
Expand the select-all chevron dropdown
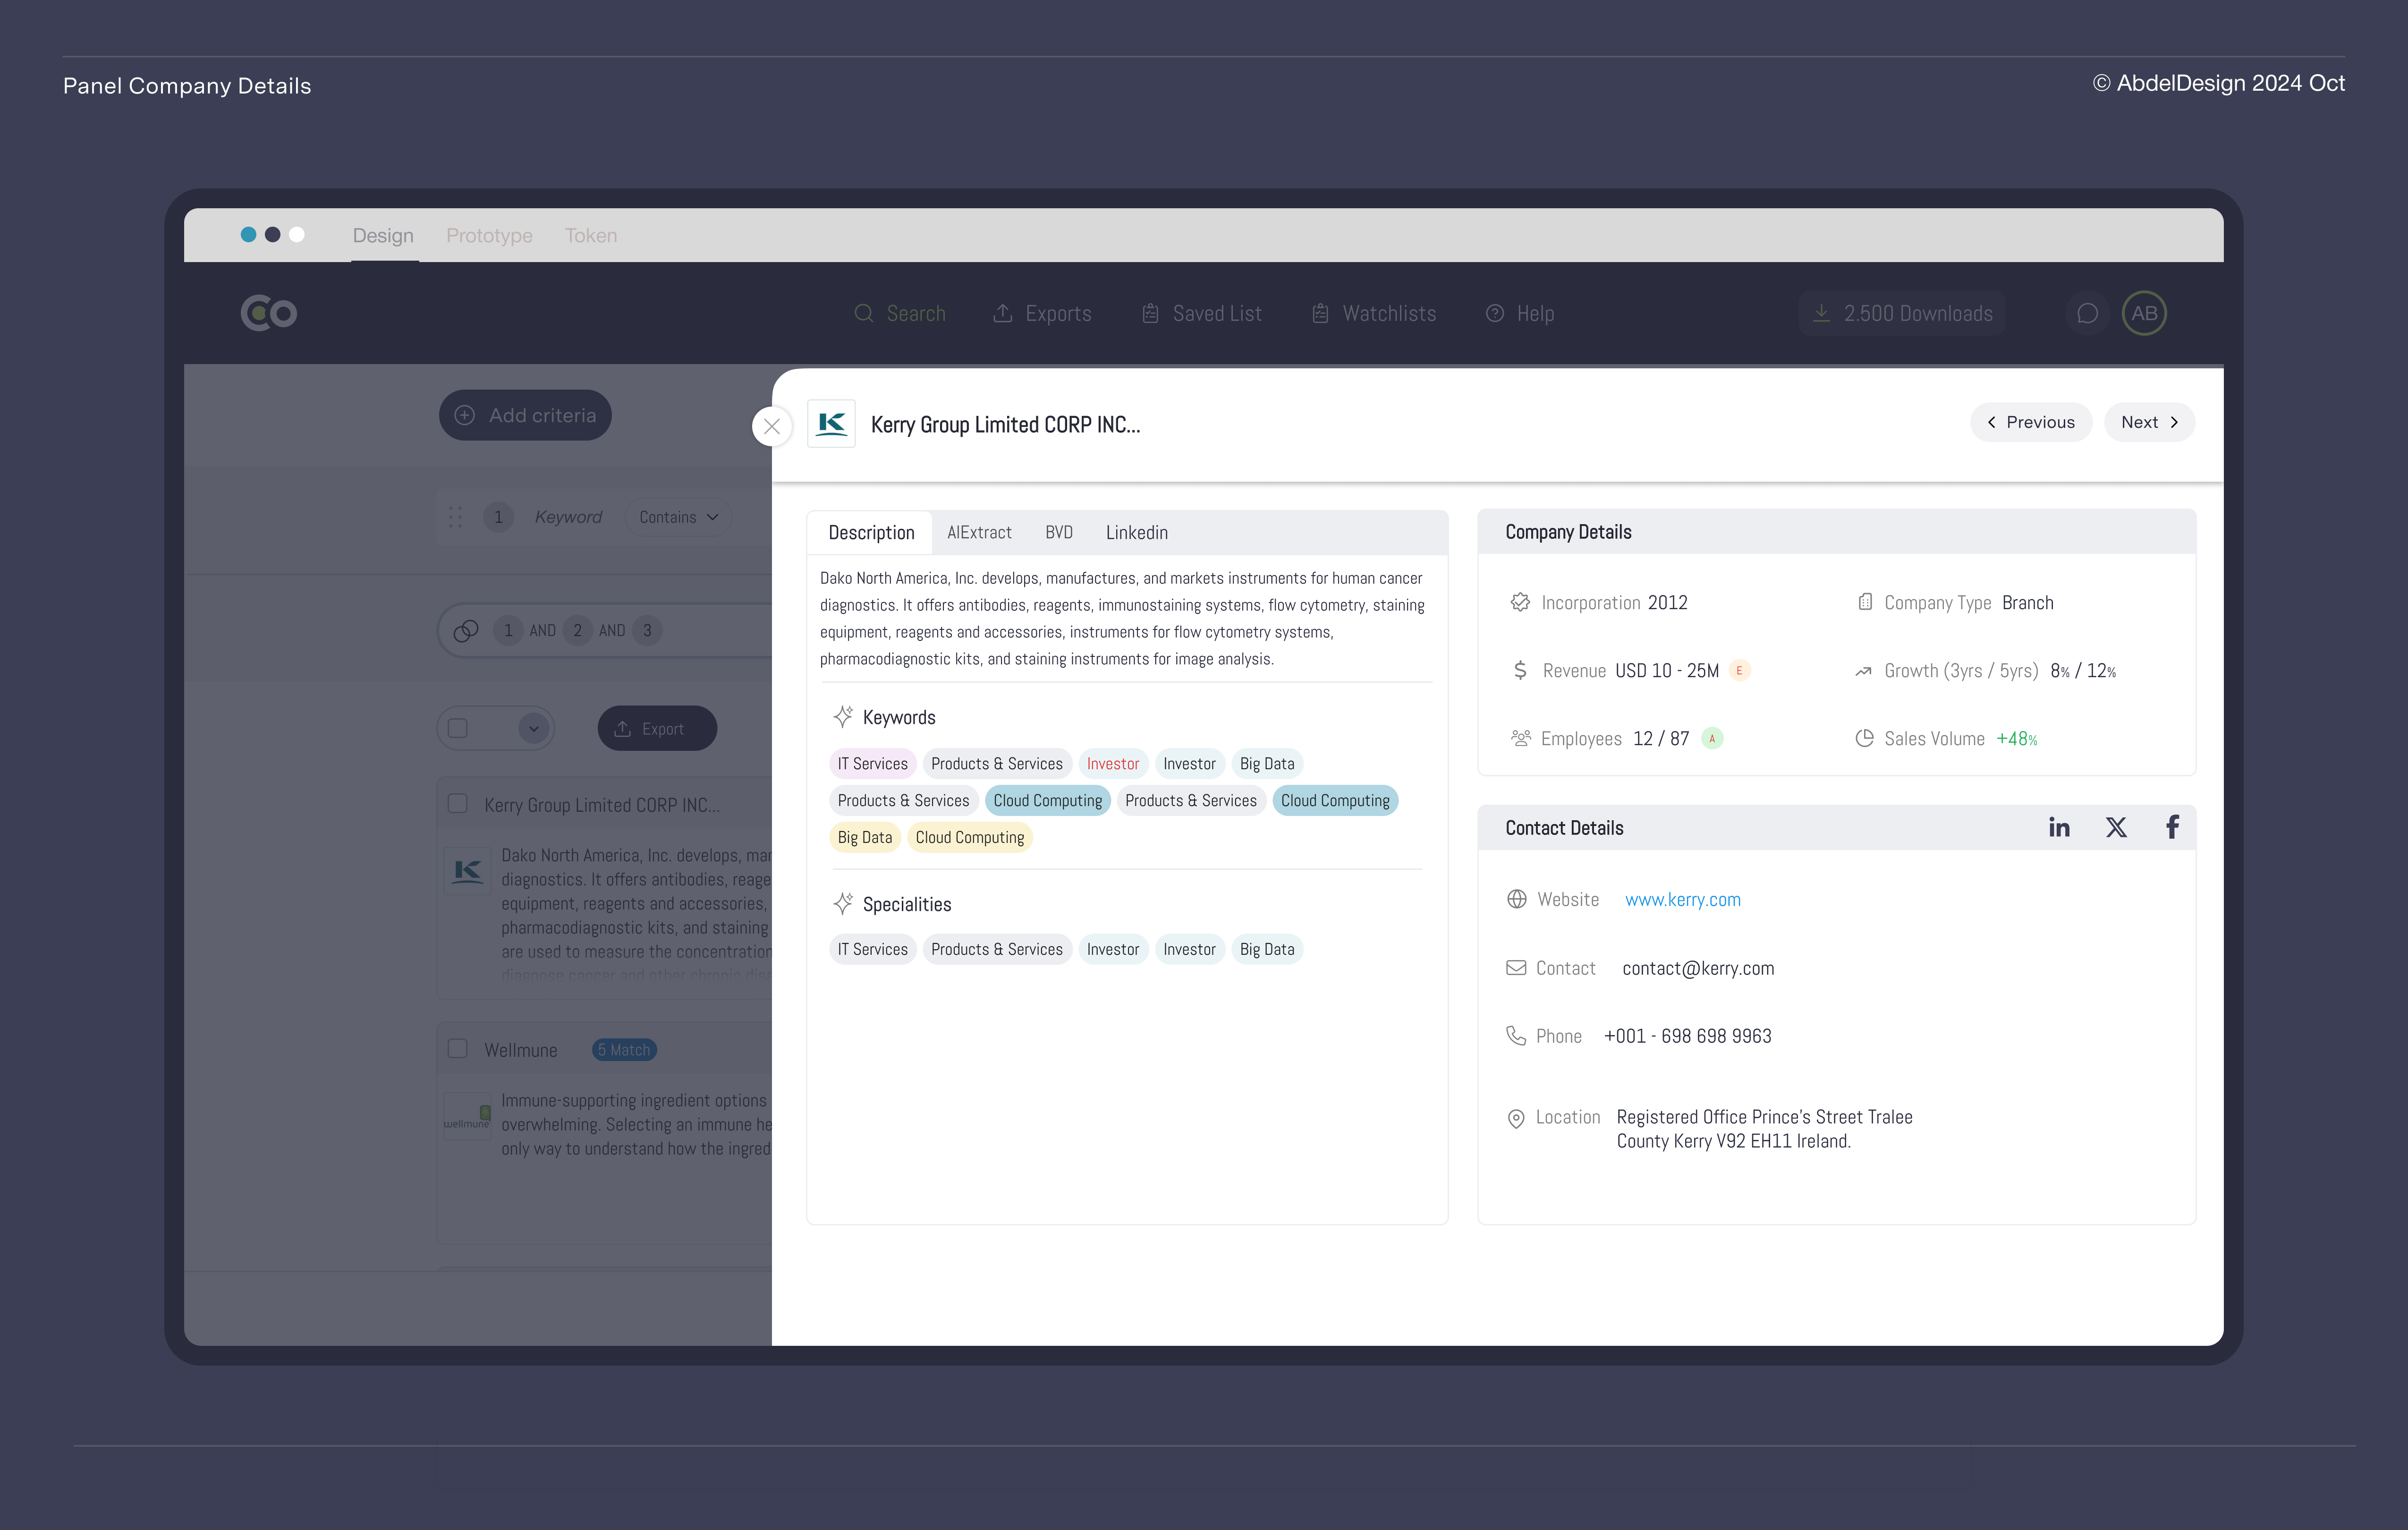(x=533, y=728)
